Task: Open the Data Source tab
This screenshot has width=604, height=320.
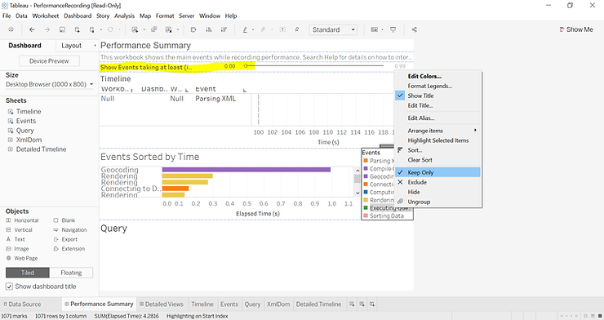Action: 22,304
